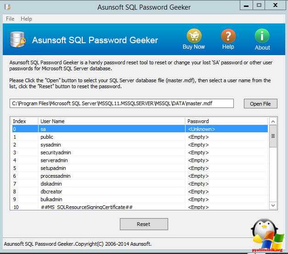The width and height of the screenshot is (288, 254).
Task: Select the 'sysadmin' user row
Action: (x=138, y=145)
